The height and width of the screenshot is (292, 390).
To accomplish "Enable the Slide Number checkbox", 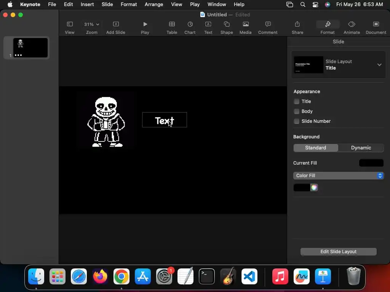I will pyautogui.click(x=296, y=121).
